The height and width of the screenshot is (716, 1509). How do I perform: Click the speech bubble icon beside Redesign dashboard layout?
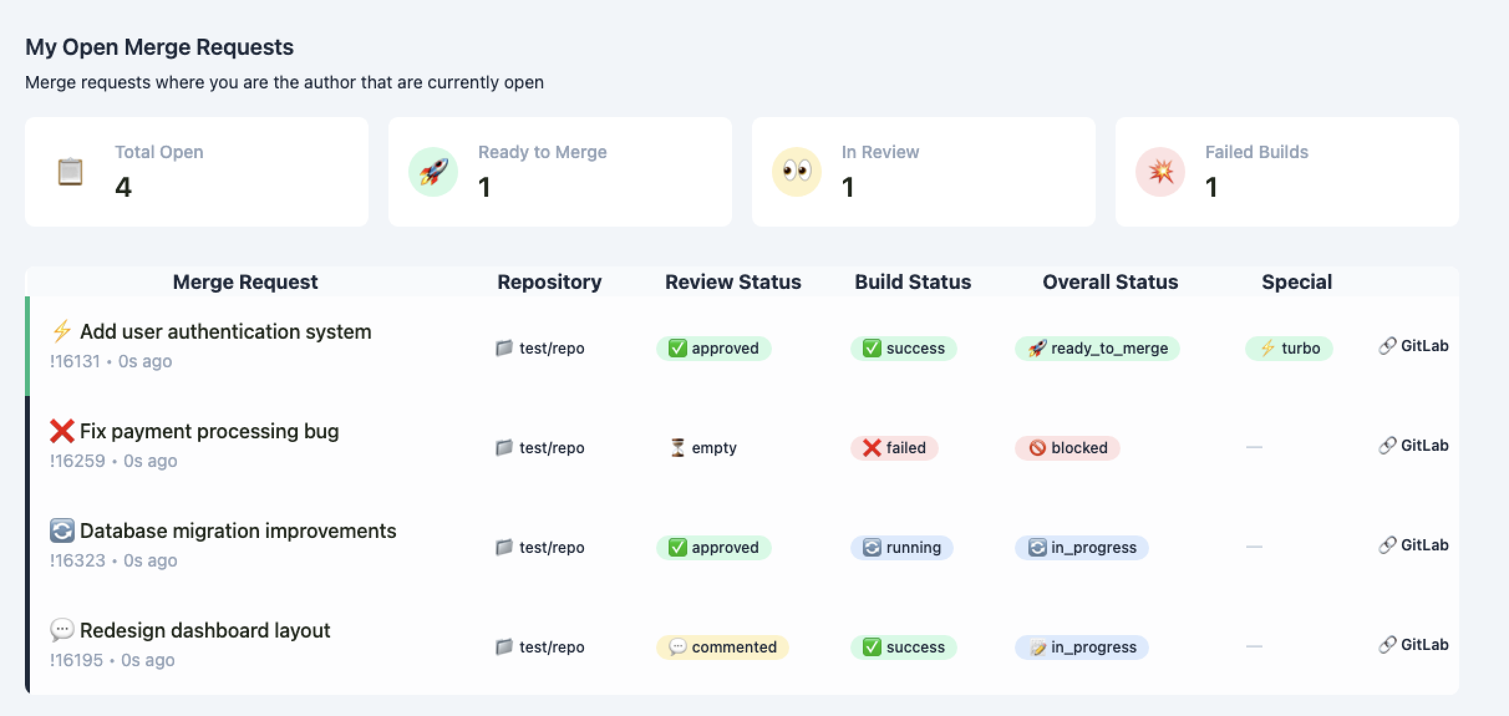tap(62, 629)
